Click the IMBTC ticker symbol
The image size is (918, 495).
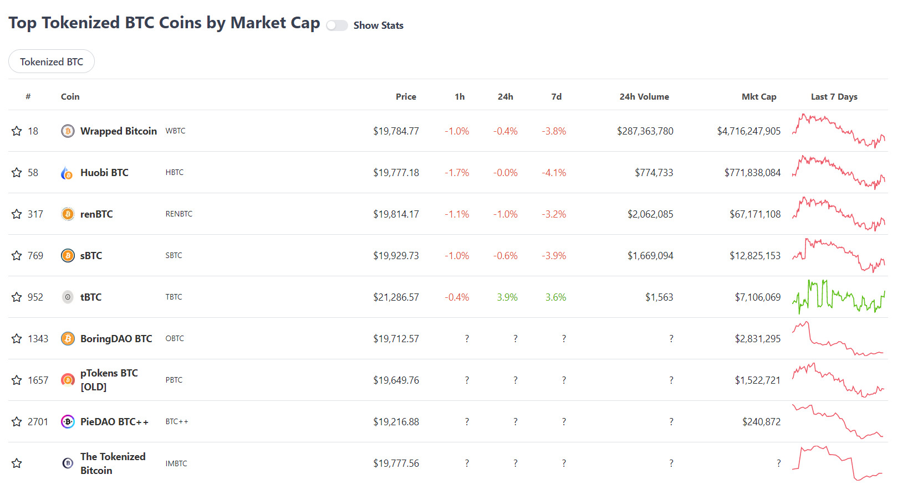pyautogui.click(x=176, y=463)
